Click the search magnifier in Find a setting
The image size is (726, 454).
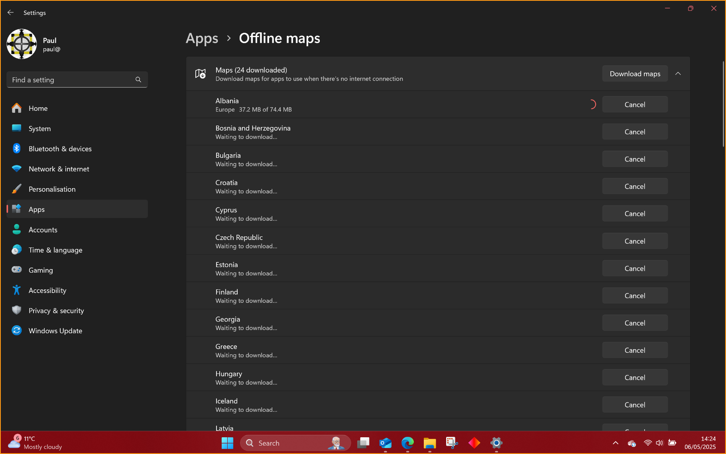coord(138,80)
